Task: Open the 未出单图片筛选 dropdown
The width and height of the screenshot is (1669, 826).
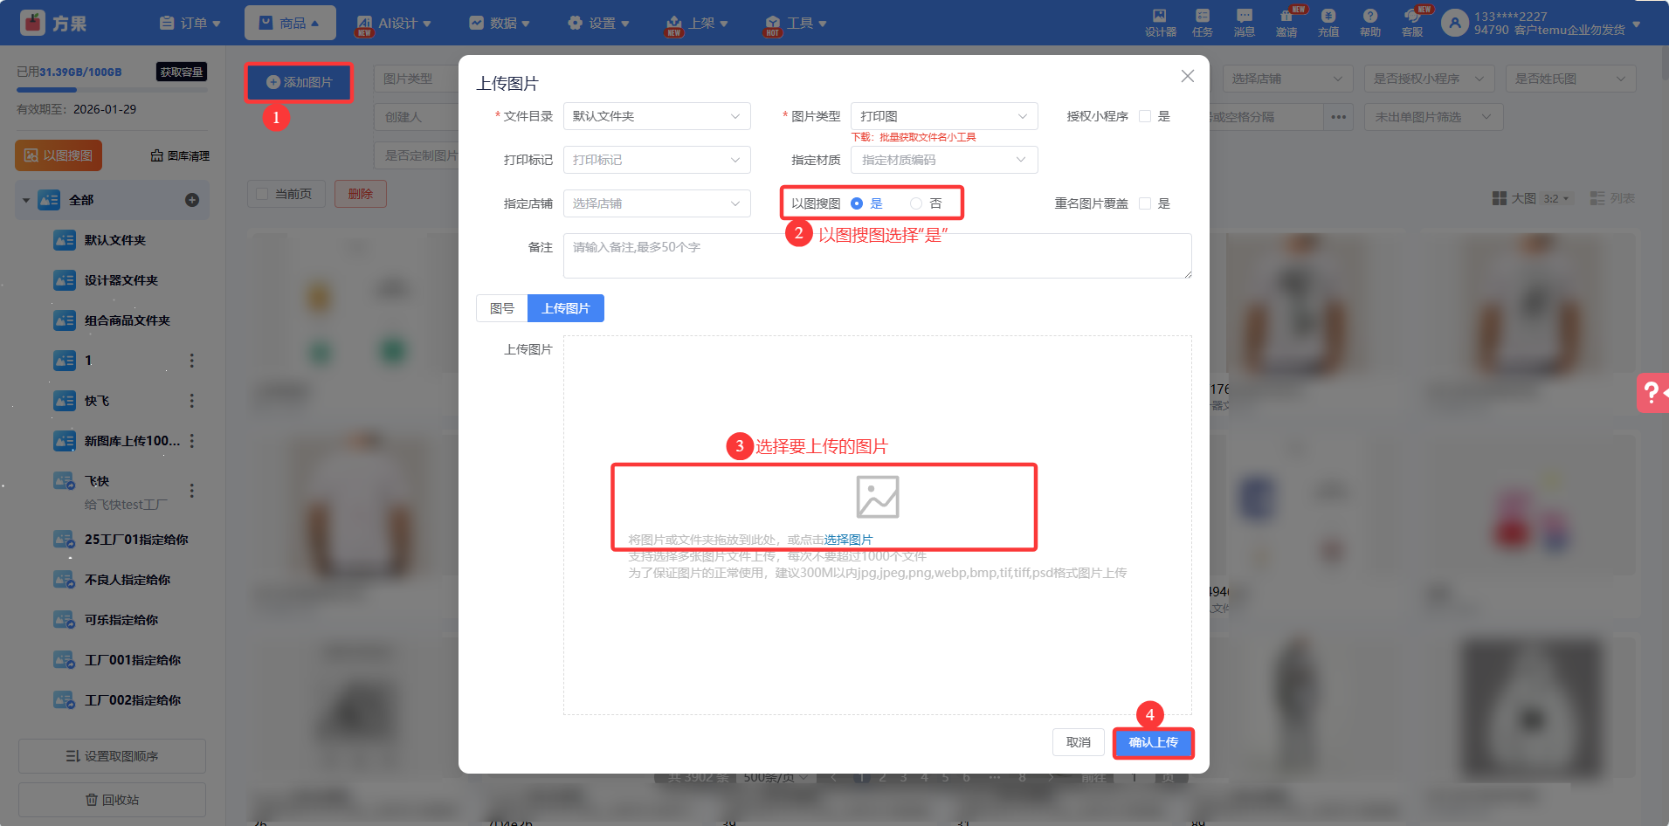Action: tap(1433, 117)
